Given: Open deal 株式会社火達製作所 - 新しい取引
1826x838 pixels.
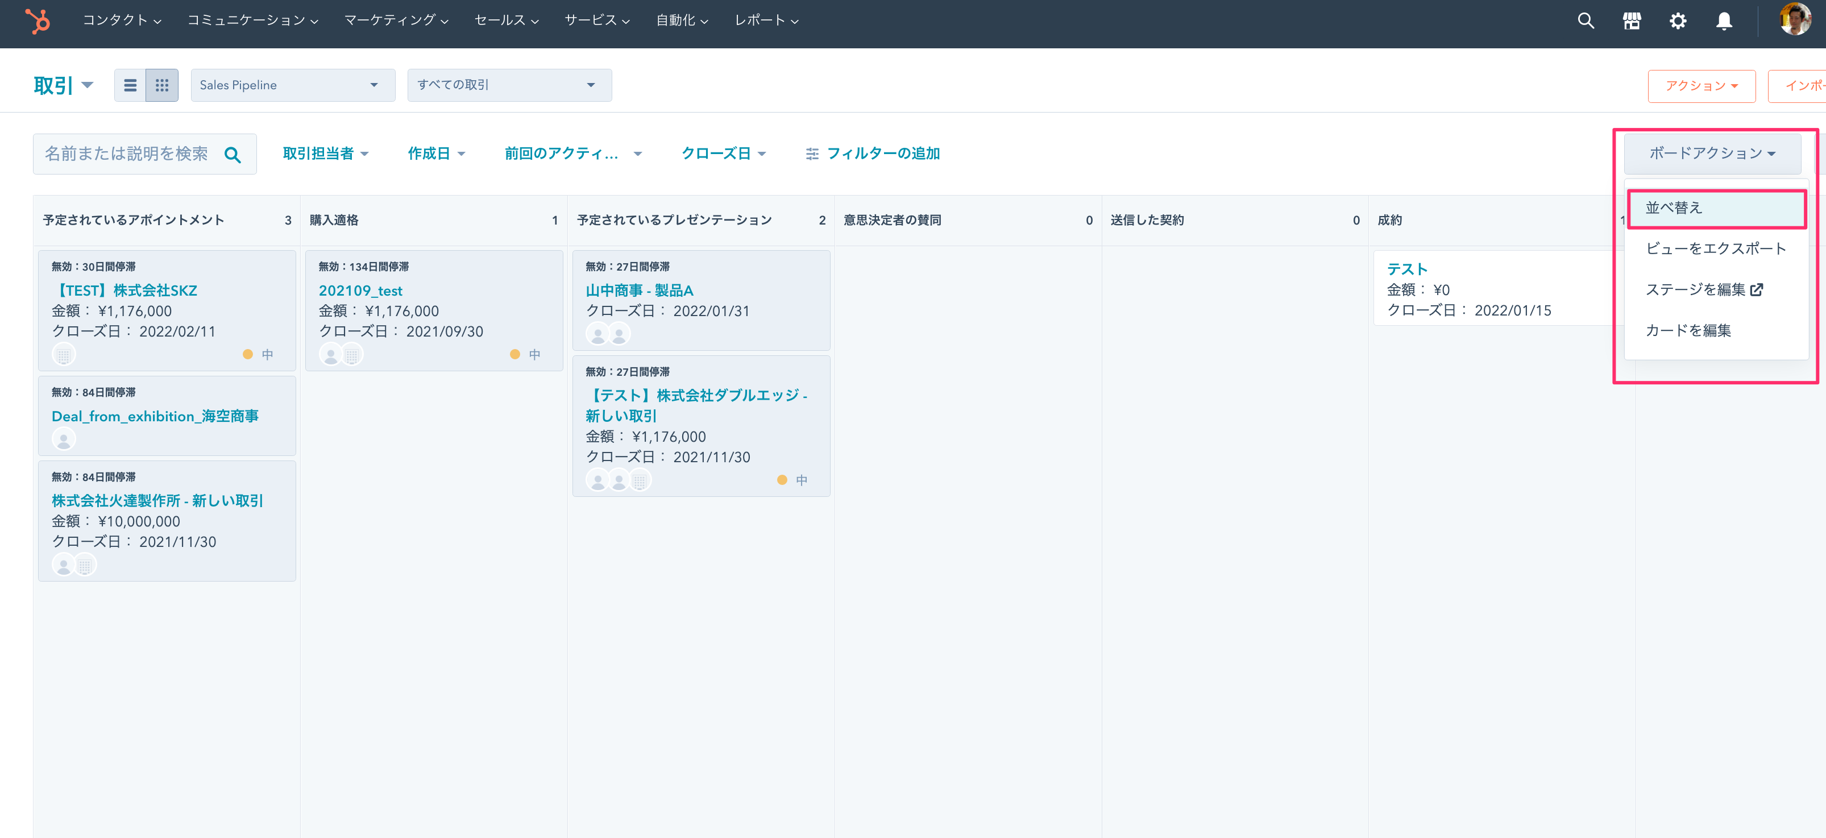Looking at the screenshot, I should [157, 500].
